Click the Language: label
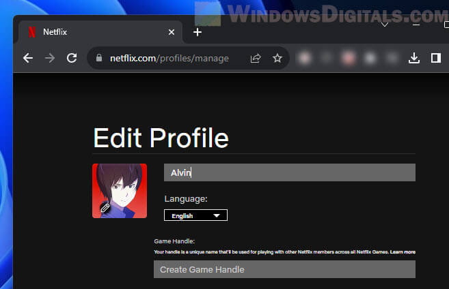The image size is (449, 289). [x=186, y=199]
